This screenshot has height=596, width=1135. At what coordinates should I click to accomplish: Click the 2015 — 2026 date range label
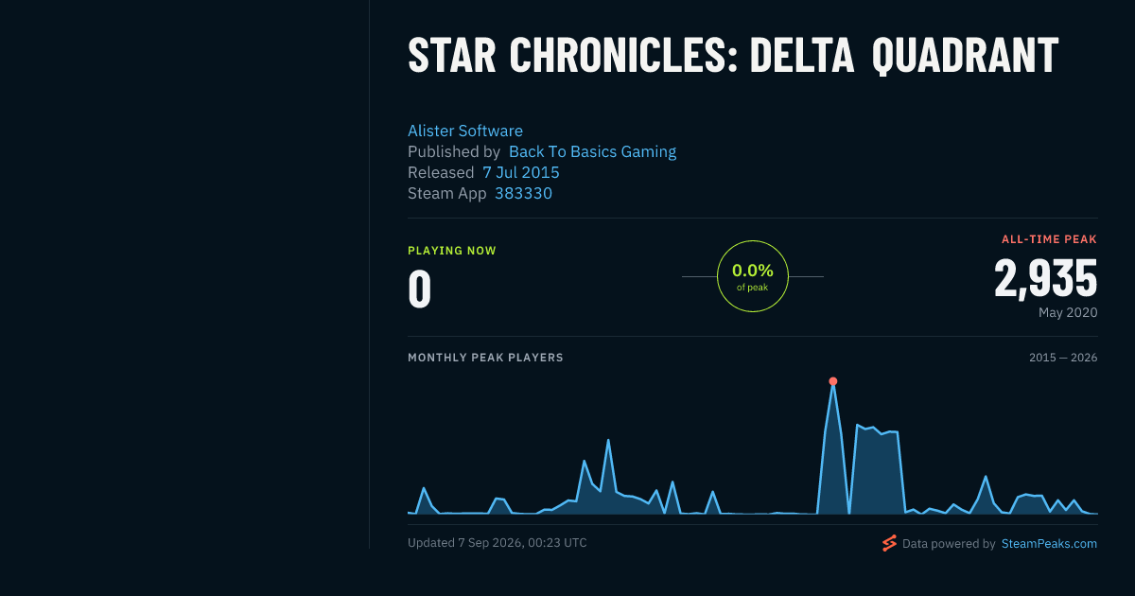point(1063,358)
